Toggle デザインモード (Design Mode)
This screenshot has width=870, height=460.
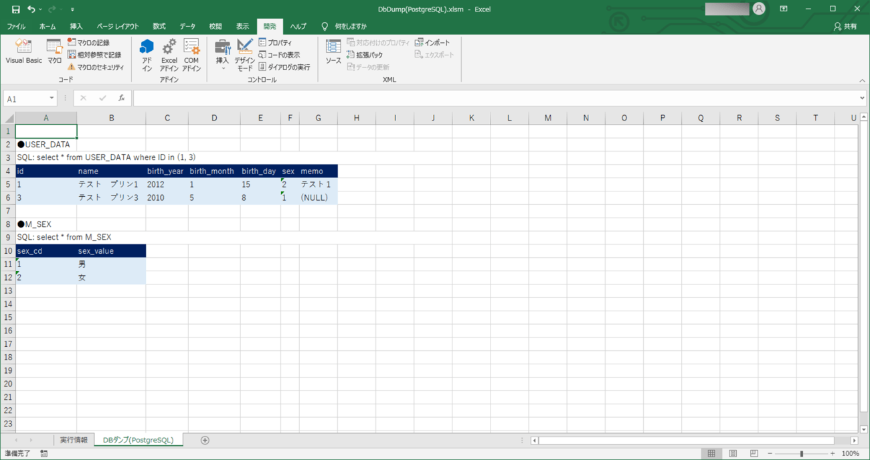click(x=245, y=54)
